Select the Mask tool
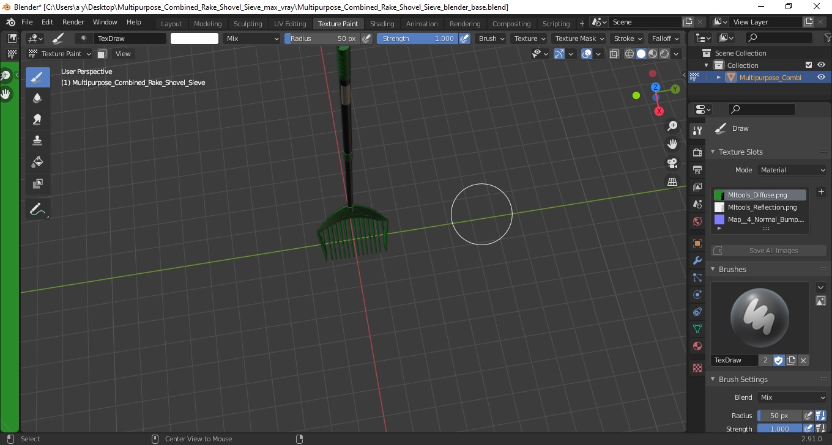 37,183
